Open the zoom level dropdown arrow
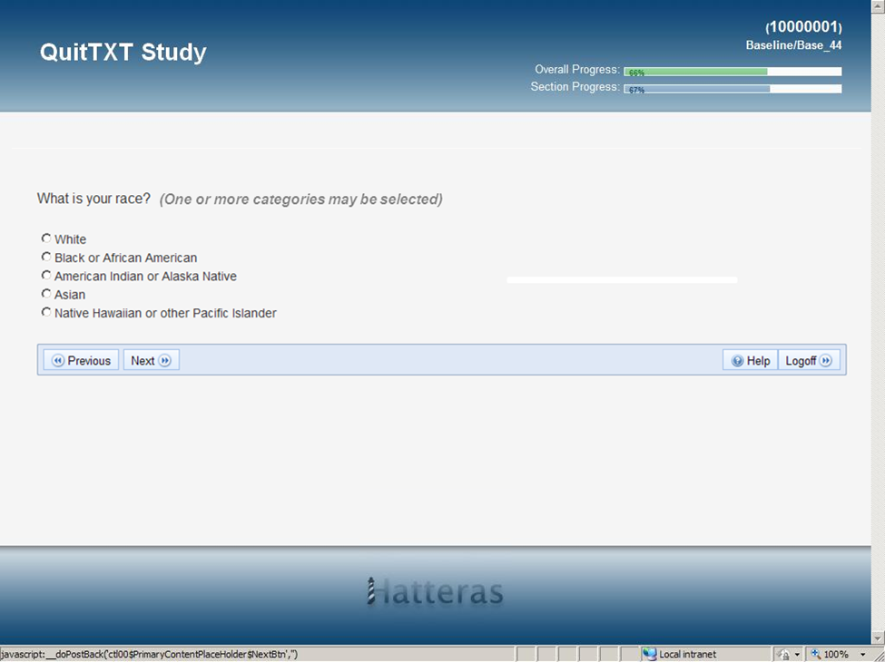 click(x=863, y=655)
